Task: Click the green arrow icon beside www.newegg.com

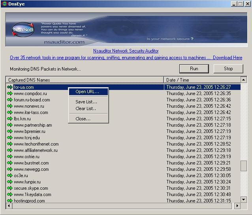Action: [x=10, y=169]
